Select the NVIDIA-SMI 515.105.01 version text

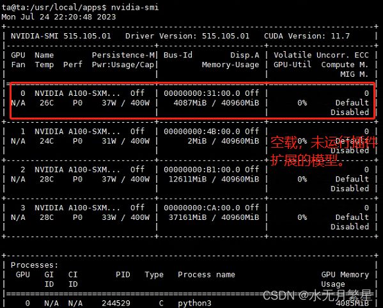pos(61,36)
